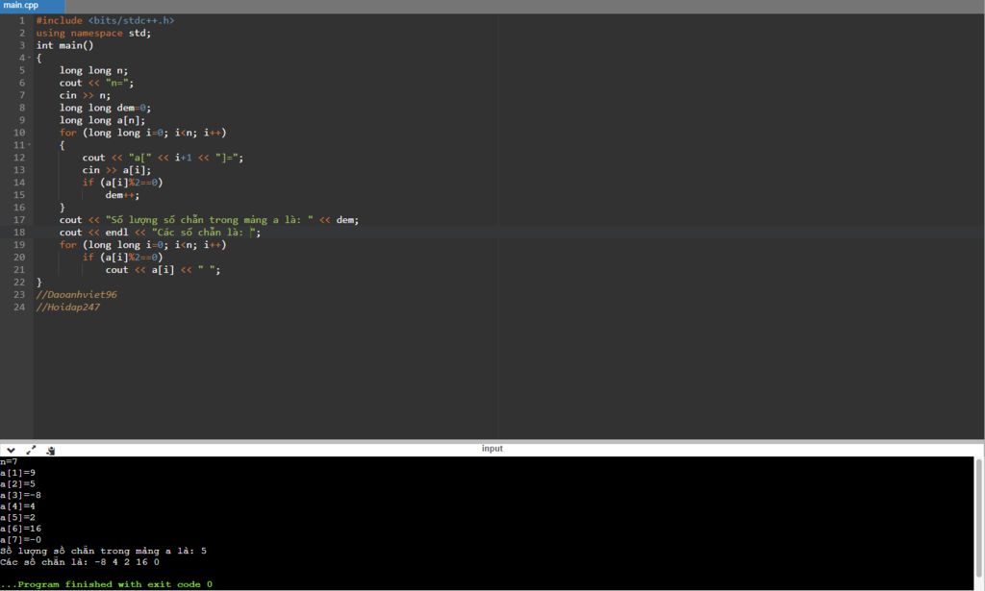The height and width of the screenshot is (591, 985).
Task: Click the cout << a[i] statement on line 21
Action: (x=164, y=270)
